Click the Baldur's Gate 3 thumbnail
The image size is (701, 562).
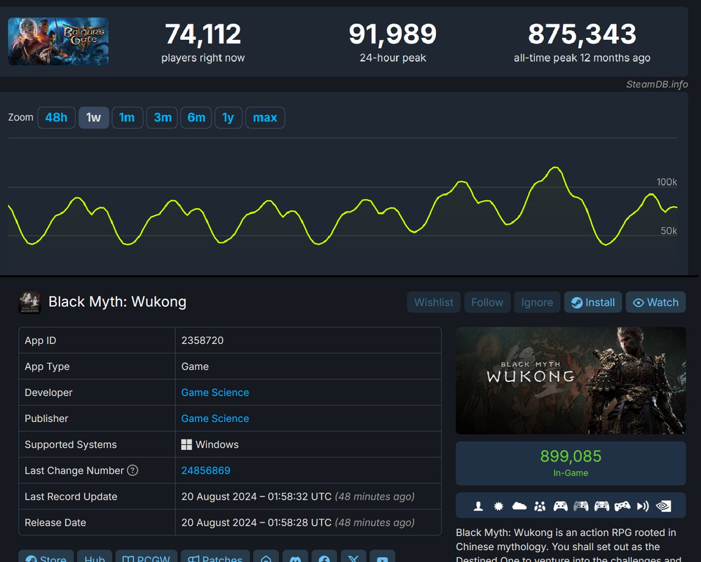(x=58, y=41)
